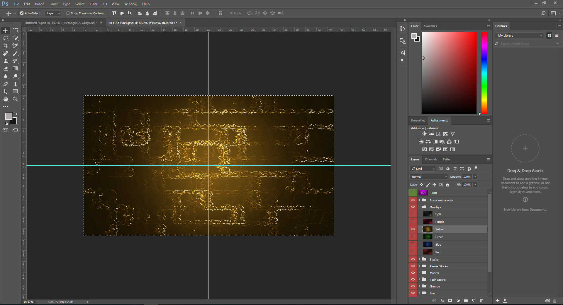Open the Layers panel options menu
This screenshot has height=305, width=563.
click(489, 160)
